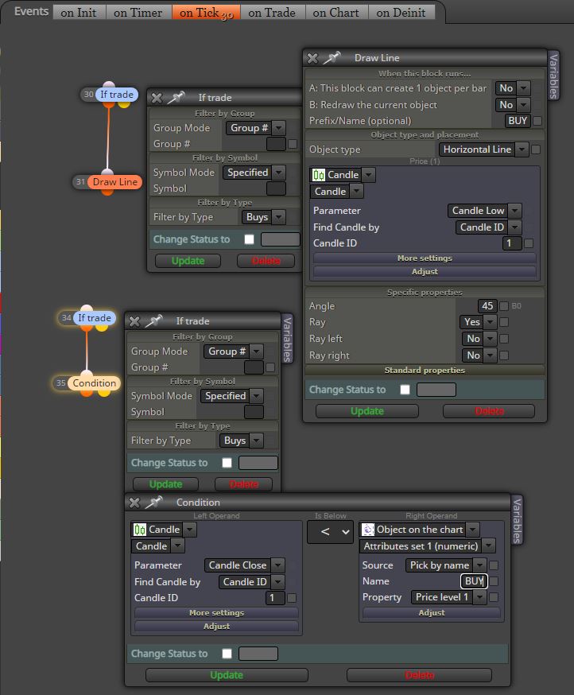Switch to the on Chart event tab

pyautogui.click(x=336, y=13)
